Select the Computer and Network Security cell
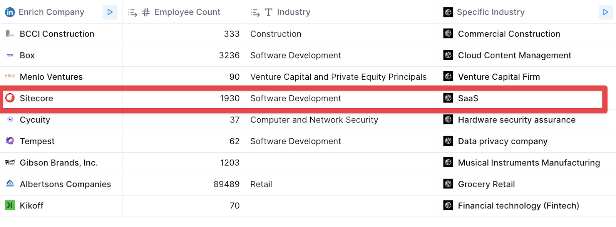The image size is (616, 227). point(314,120)
